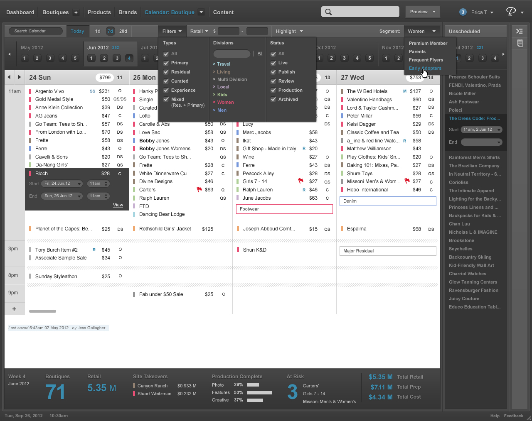Click red flag beside Girls 7 - 14
Image resolution: width=532 pixels, height=421 pixels.
pyautogui.click(x=301, y=181)
